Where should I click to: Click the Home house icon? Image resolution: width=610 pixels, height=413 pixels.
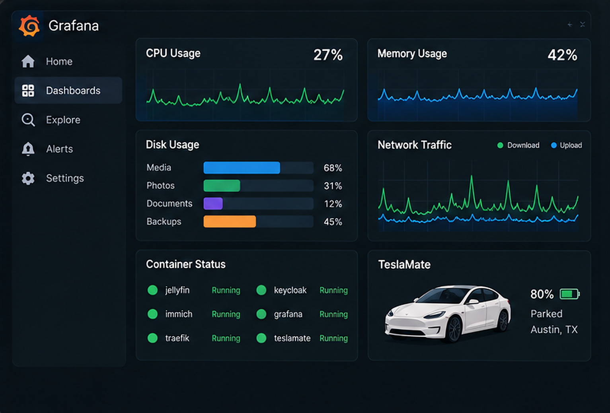point(28,61)
